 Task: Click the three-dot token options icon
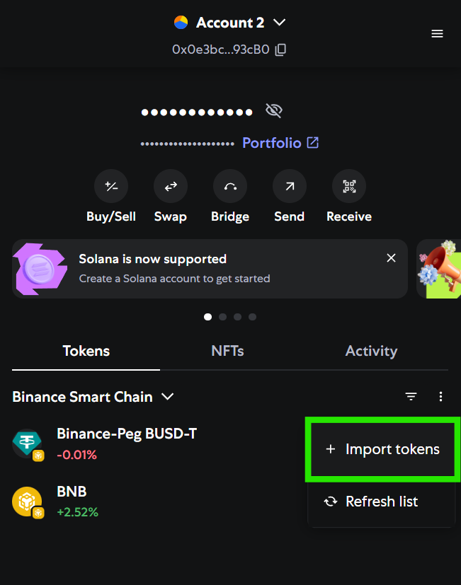(x=441, y=397)
